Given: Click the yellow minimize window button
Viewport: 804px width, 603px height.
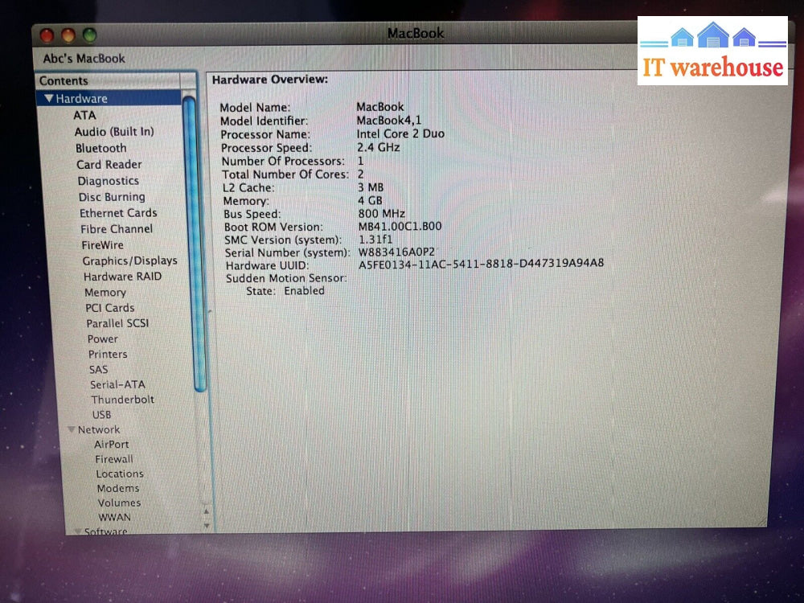Looking at the screenshot, I should (68, 35).
